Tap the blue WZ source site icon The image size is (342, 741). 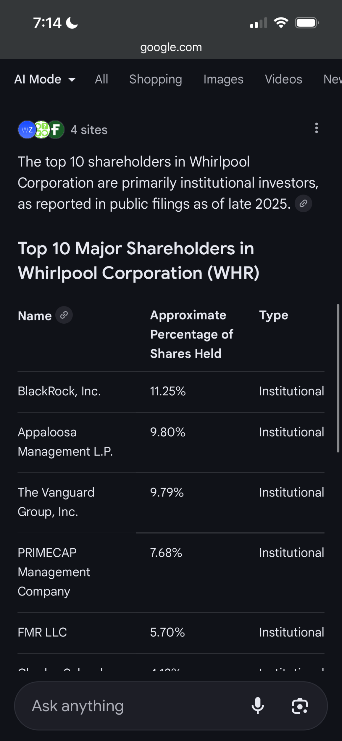coord(27,130)
